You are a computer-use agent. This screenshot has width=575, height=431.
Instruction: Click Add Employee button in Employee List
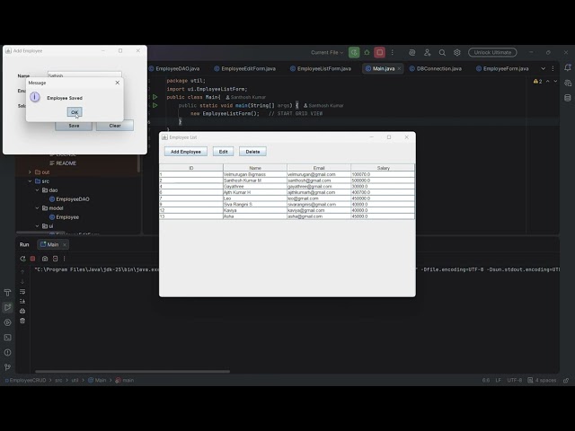pyautogui.click(x=186, y=152)
